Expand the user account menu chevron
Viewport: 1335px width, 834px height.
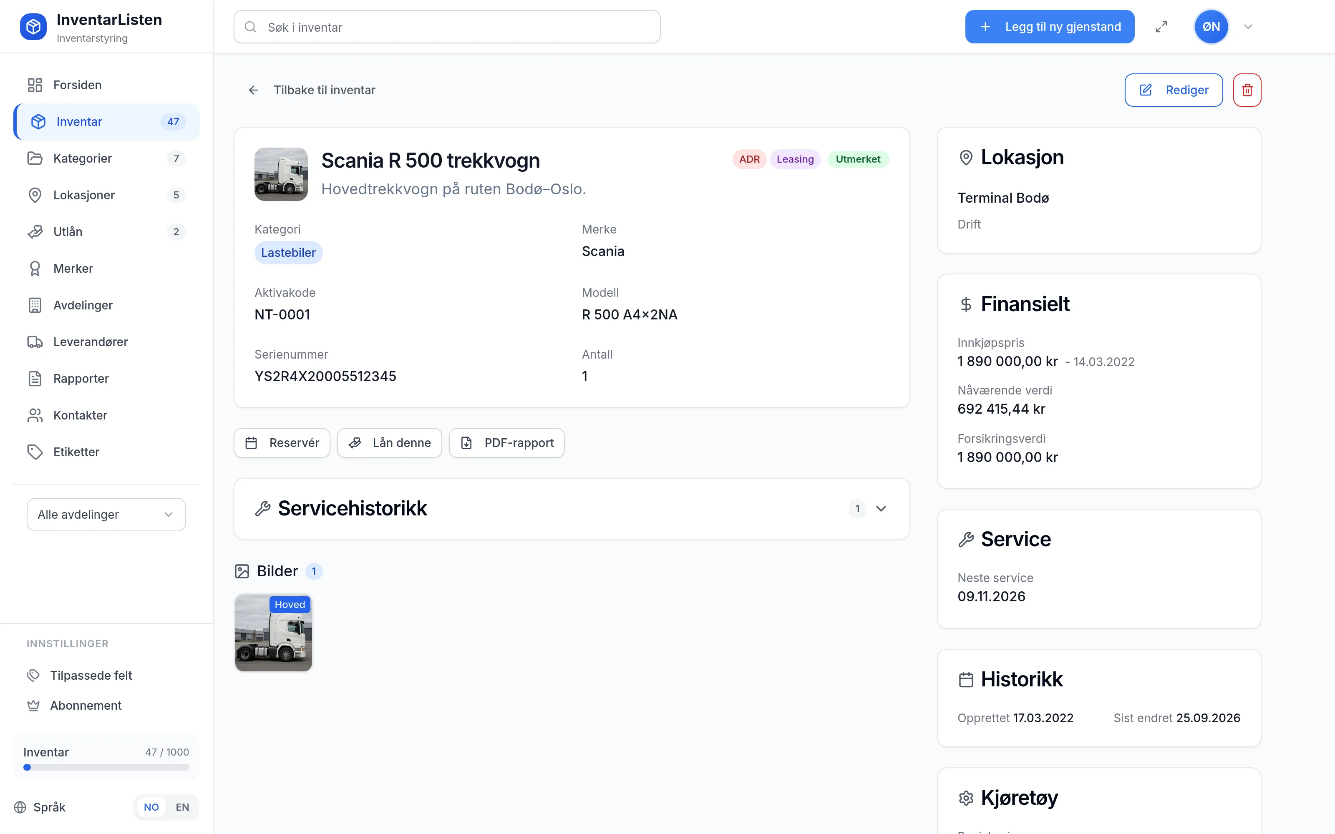[1248, 26]
